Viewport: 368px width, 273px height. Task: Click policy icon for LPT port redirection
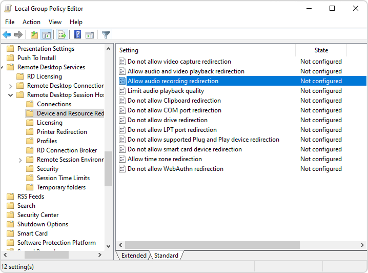(x=122, y=130)
